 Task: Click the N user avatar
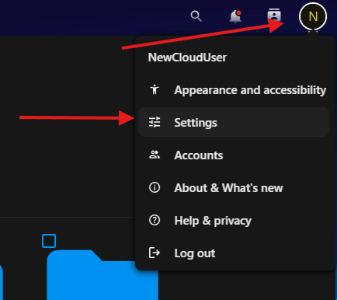point(313,16)
